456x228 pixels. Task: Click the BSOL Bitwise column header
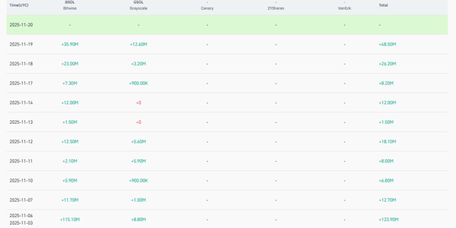point(70,6)
